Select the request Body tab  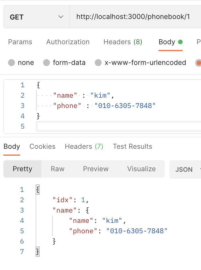170,42
